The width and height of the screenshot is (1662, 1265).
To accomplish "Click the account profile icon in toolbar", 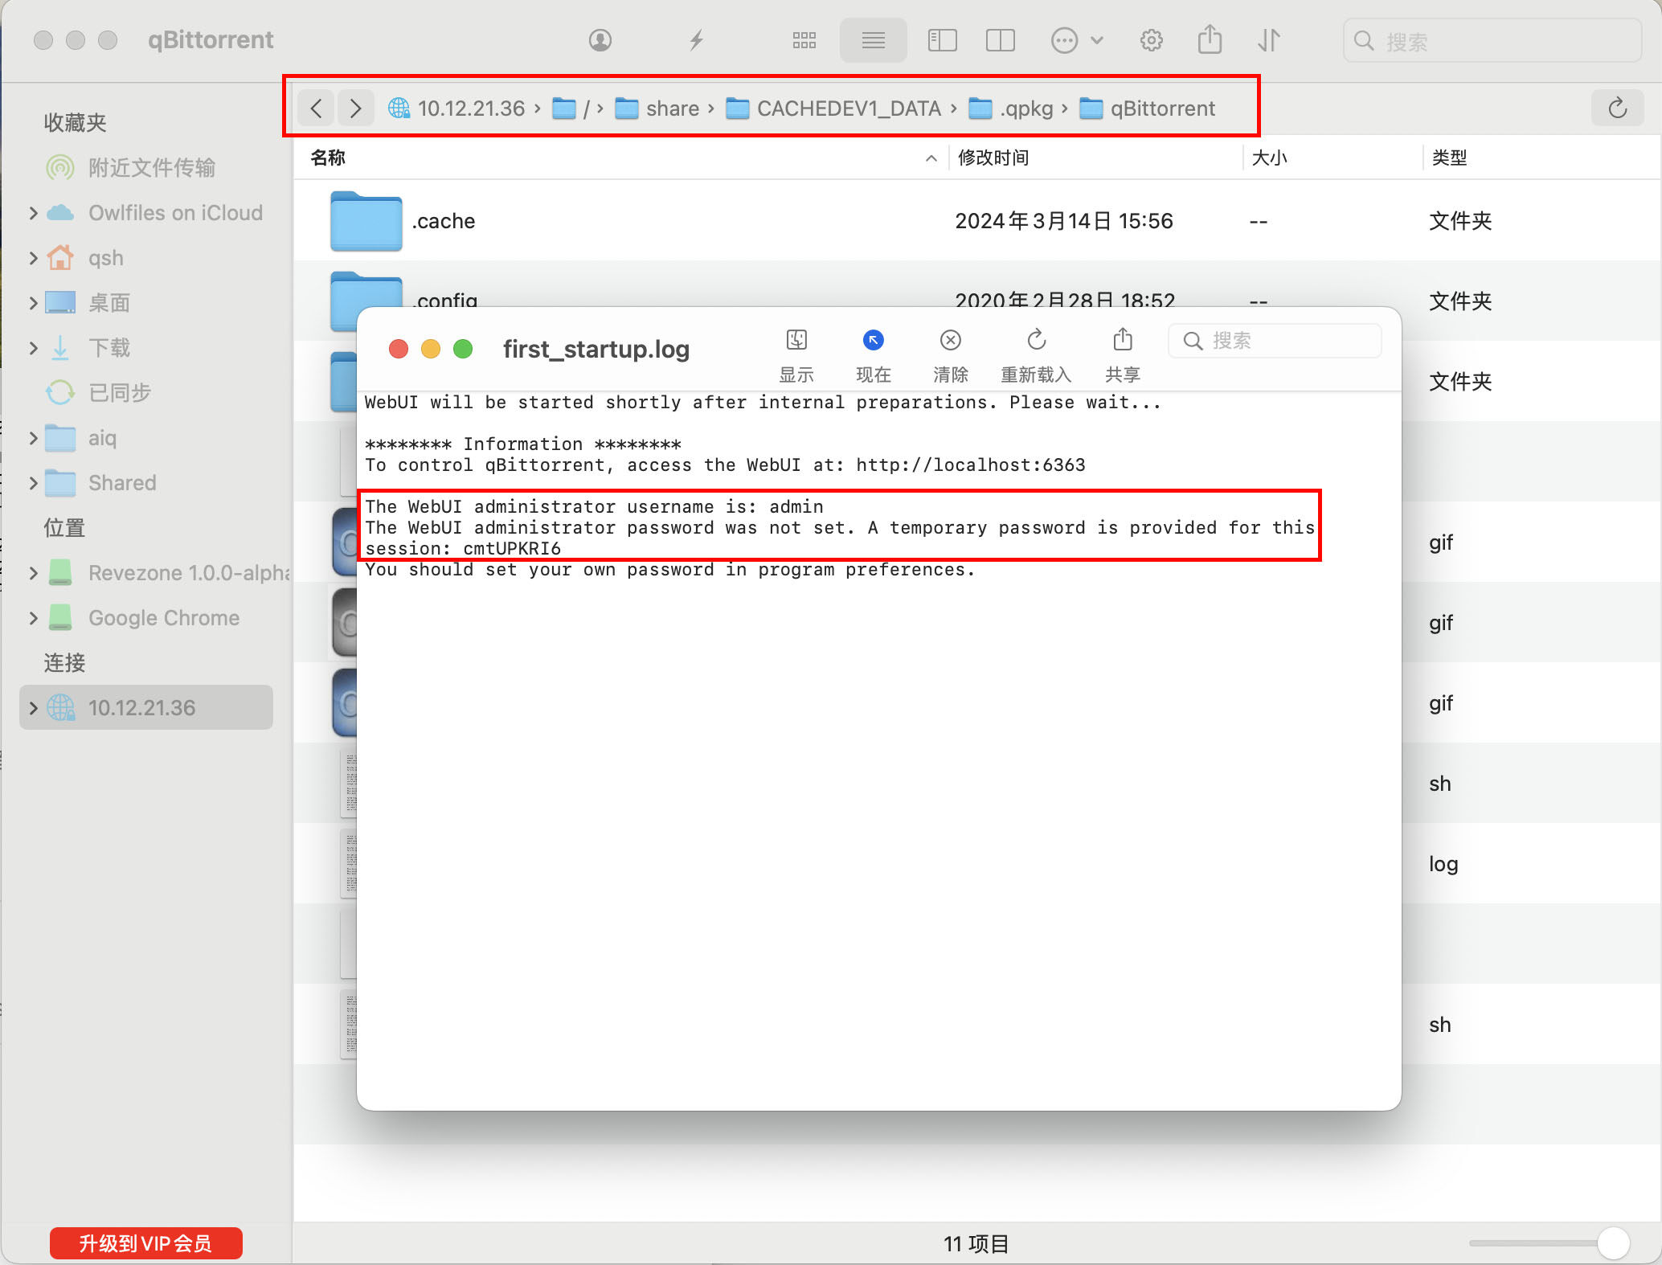I will (x=600, y=40).
